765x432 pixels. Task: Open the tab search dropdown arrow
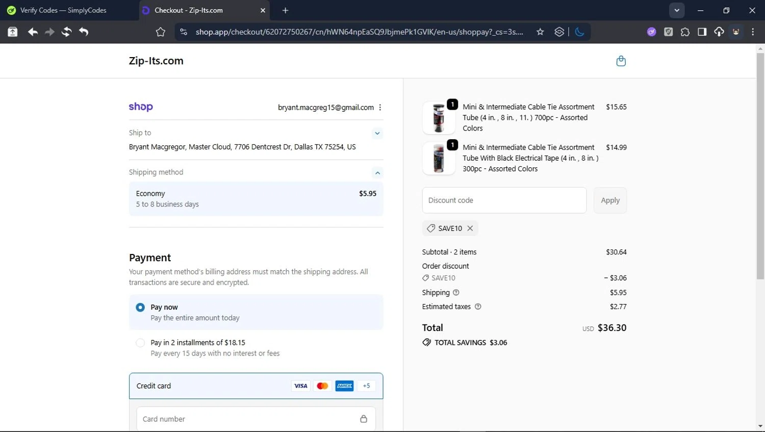[x=677, y=10]
